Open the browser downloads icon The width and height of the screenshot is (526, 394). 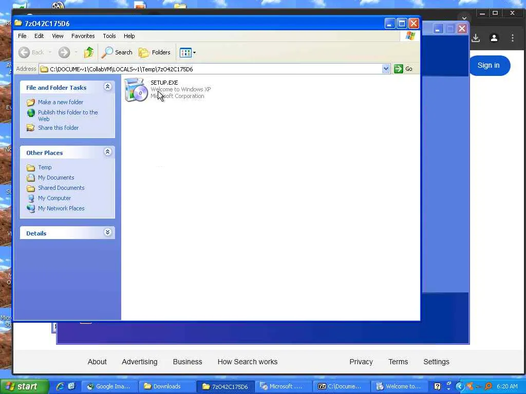tap(476, 38)
